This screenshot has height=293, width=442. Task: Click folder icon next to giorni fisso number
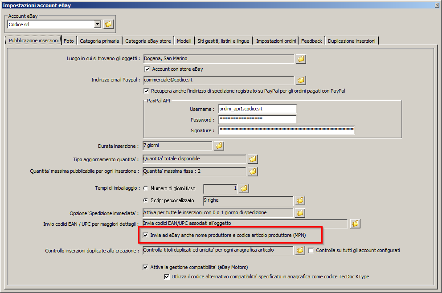[244, 188]
